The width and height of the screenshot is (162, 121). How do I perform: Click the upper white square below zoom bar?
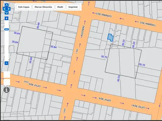[x=7, y=75]
